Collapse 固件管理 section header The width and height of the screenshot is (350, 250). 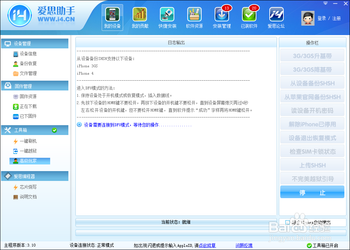tap(35, 86)
